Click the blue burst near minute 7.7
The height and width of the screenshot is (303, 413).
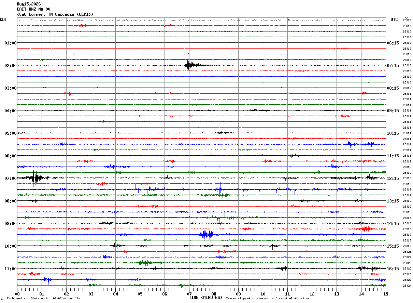coord(206,235)
